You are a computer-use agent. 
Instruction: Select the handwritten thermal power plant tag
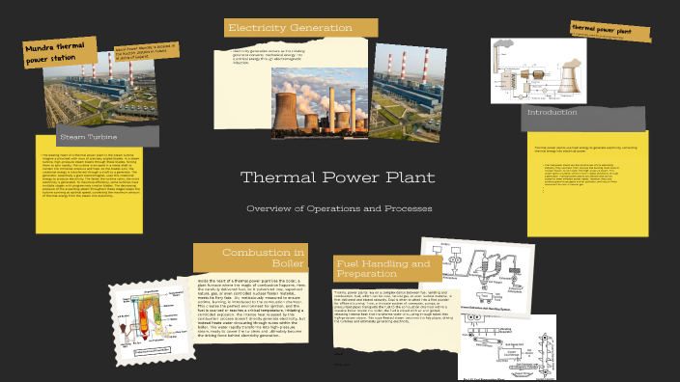[610, 31]
